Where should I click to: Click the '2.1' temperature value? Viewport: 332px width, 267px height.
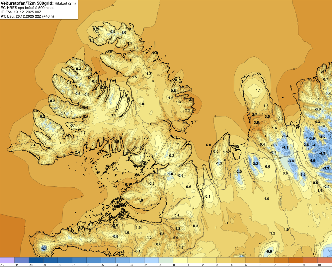[192, 100]
